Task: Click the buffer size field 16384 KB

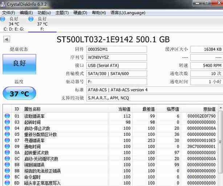Action: (x=207, y=49)
